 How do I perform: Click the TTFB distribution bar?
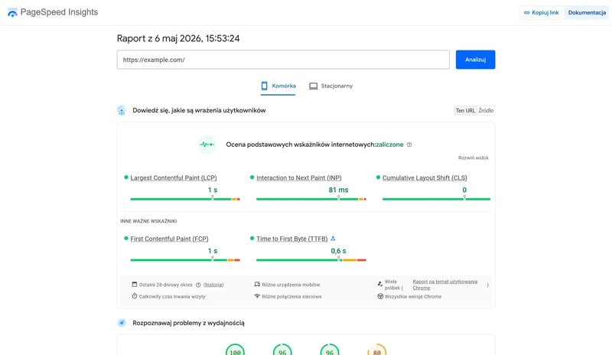[x=311, y=260]
